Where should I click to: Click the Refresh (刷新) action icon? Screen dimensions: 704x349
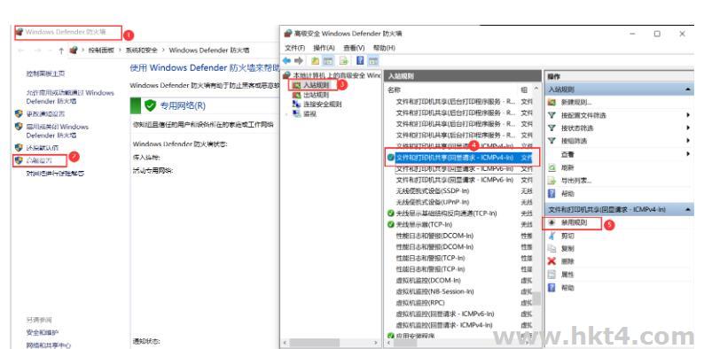click(552, 167)
